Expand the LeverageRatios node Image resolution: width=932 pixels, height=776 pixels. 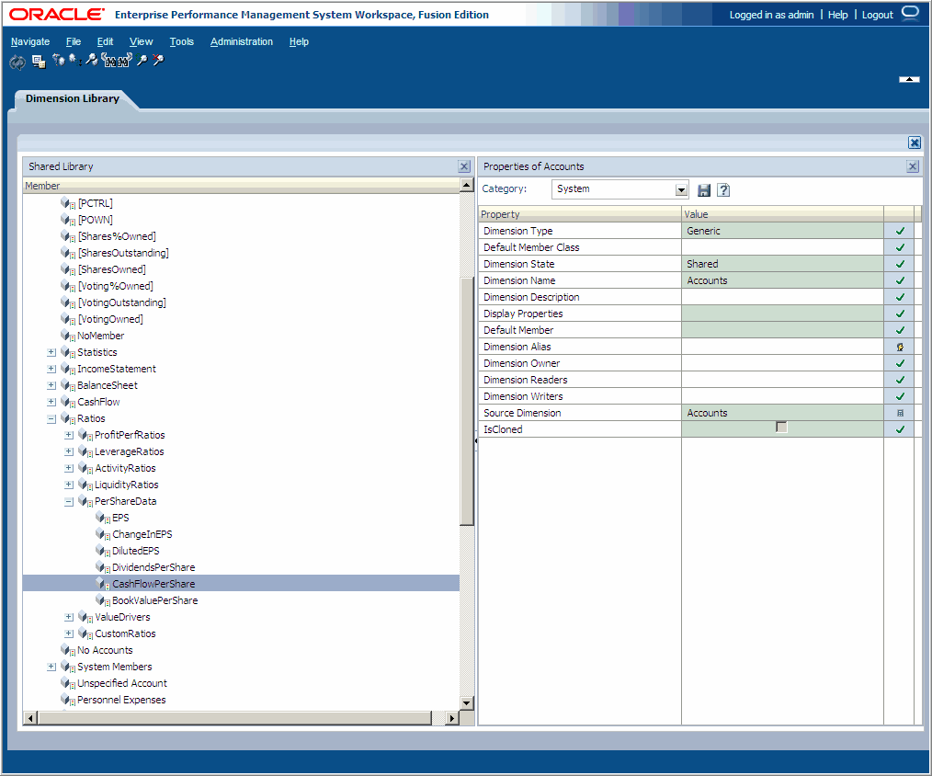(x=69, y=452)
